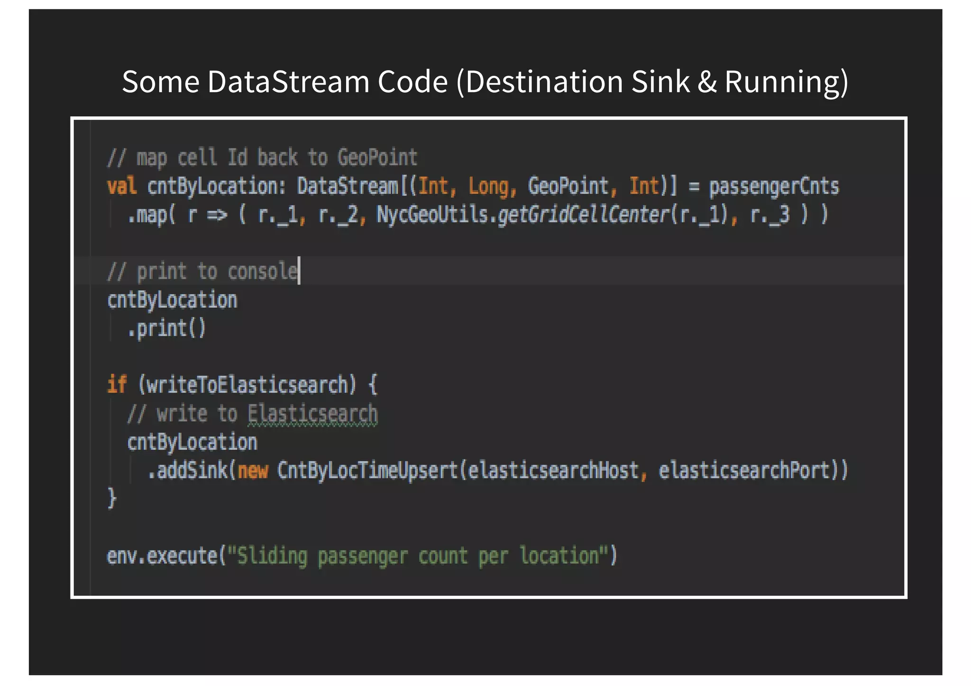The height and width of the screenshot is (686, 971).
Task: Click the 'GeoPoint' type parameter
Action: tap(568, 186)
